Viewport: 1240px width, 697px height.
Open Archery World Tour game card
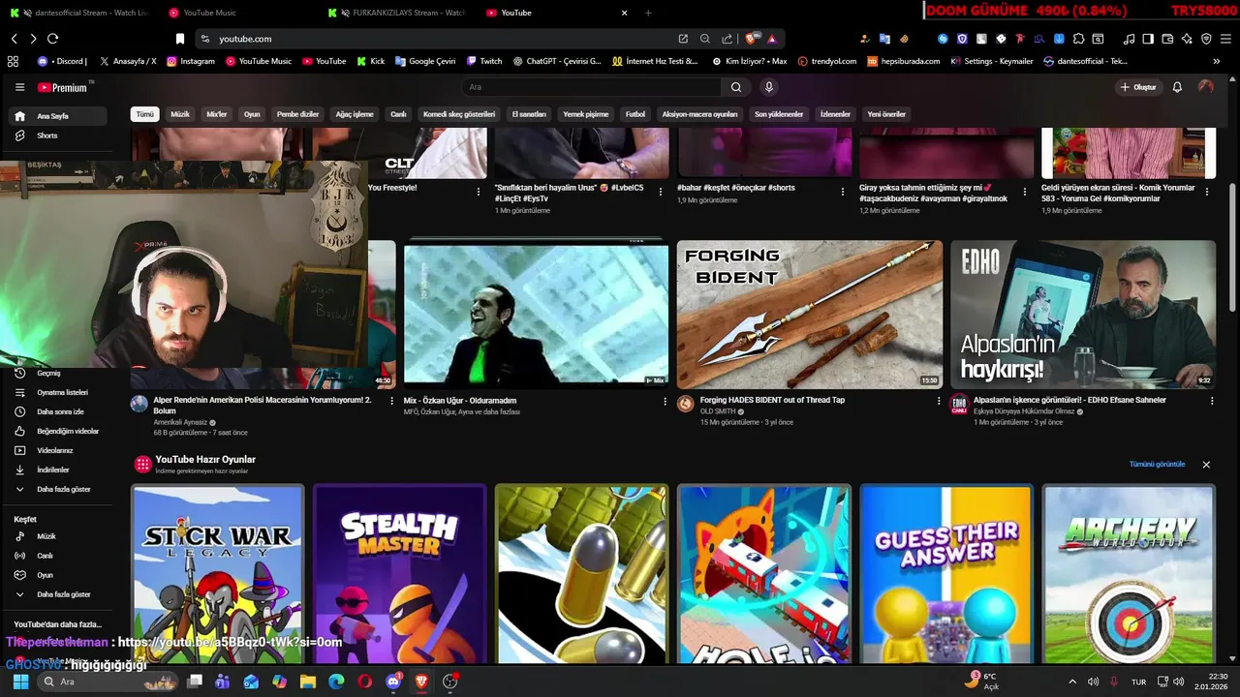coord(1129,574)
